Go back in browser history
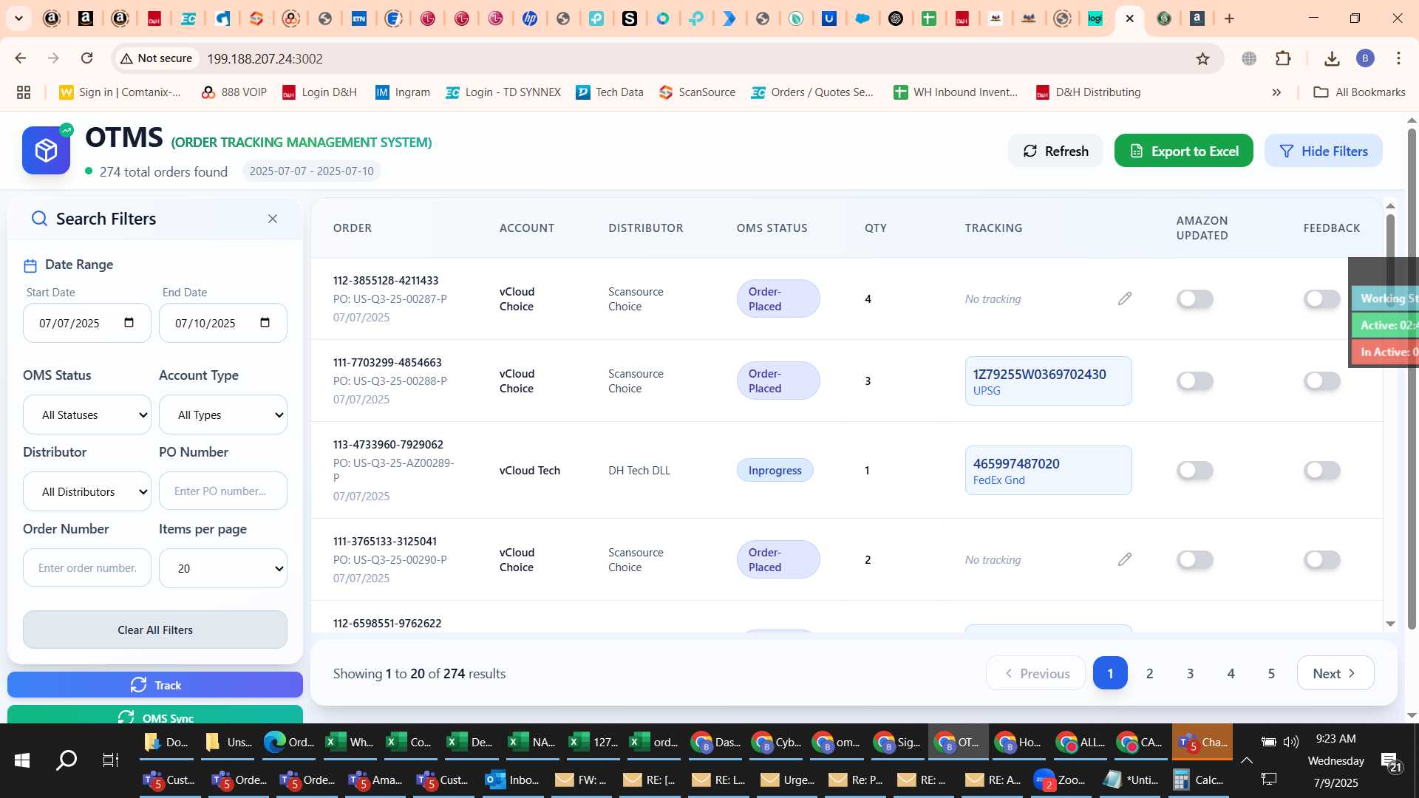The height and width of the screenshot is (798, 1419). pos(21,58)
